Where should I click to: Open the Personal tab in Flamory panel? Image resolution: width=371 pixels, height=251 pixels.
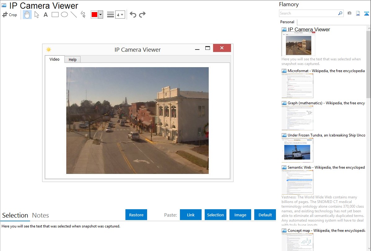coord(287,22)
